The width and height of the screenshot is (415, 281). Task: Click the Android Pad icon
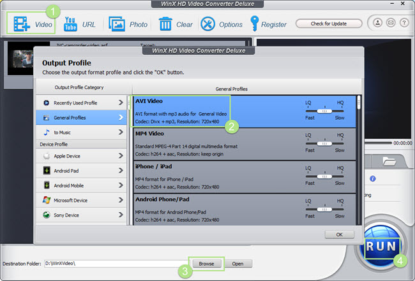pyautogui.click(x=47, y=171)
